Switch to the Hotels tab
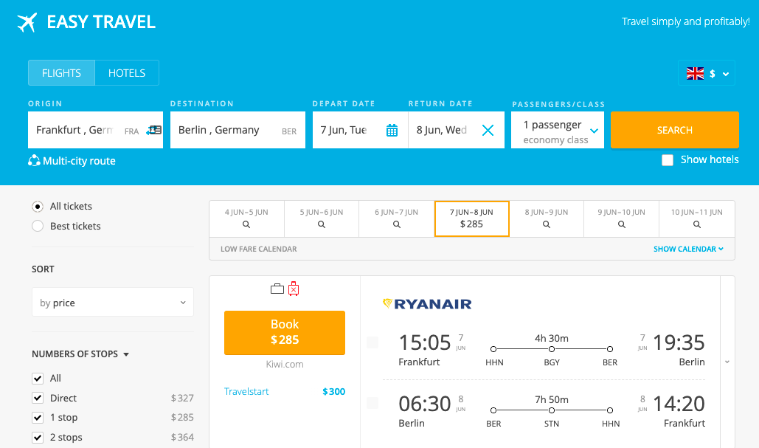This screenshot has width=759, height=448. coord(127,72)
